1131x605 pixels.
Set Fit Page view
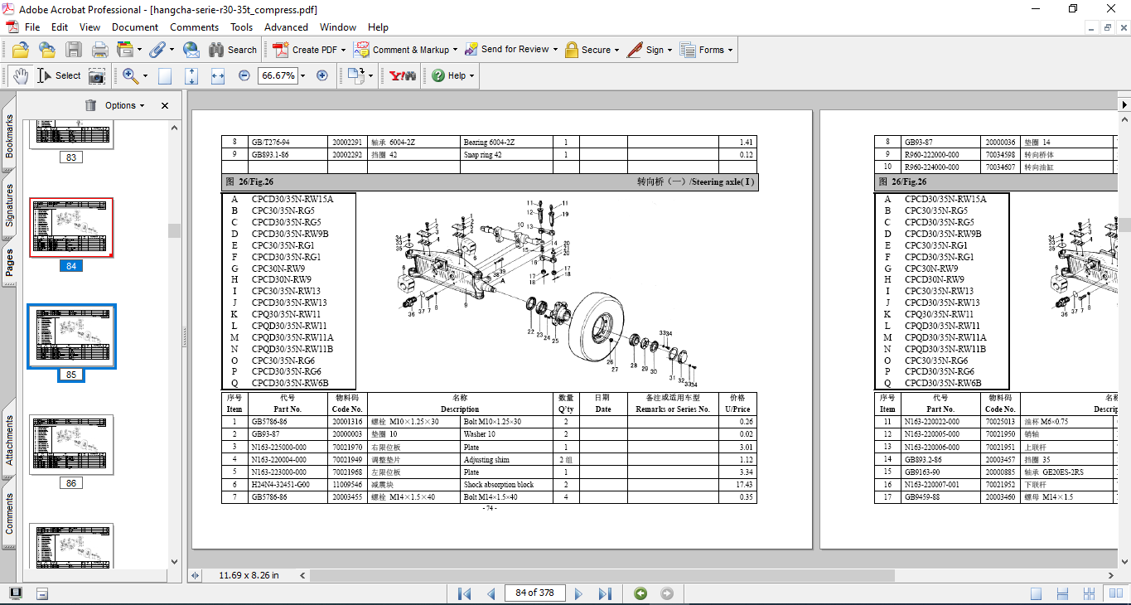click(191, 75)
